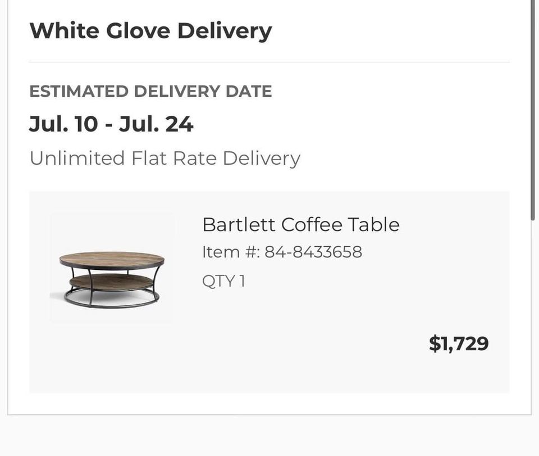Click the metal base of the pictured table
The image size is (539, 456).
tap(111, 299)
